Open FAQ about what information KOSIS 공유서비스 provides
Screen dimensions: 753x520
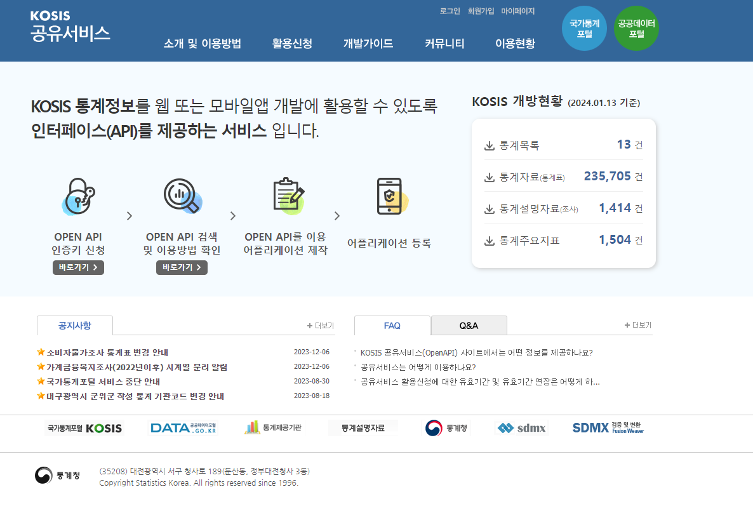[x=477, y=352]
